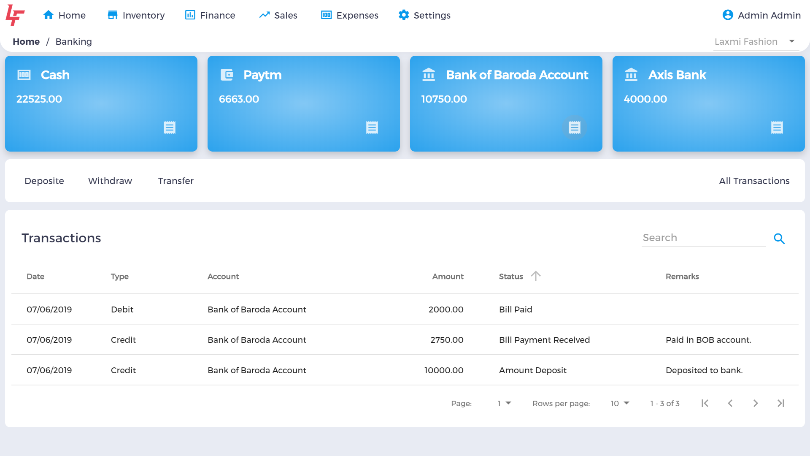The image size is (810, 456).
Task: Click the Status column header text
Action: (511, 277)
